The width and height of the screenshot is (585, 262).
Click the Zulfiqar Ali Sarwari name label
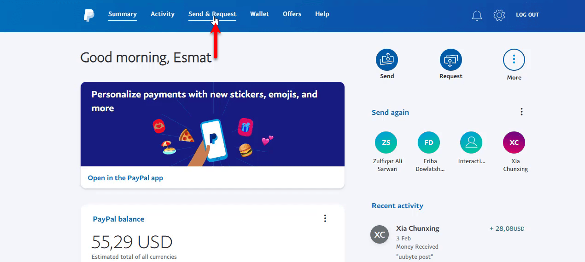click(387, 165)
